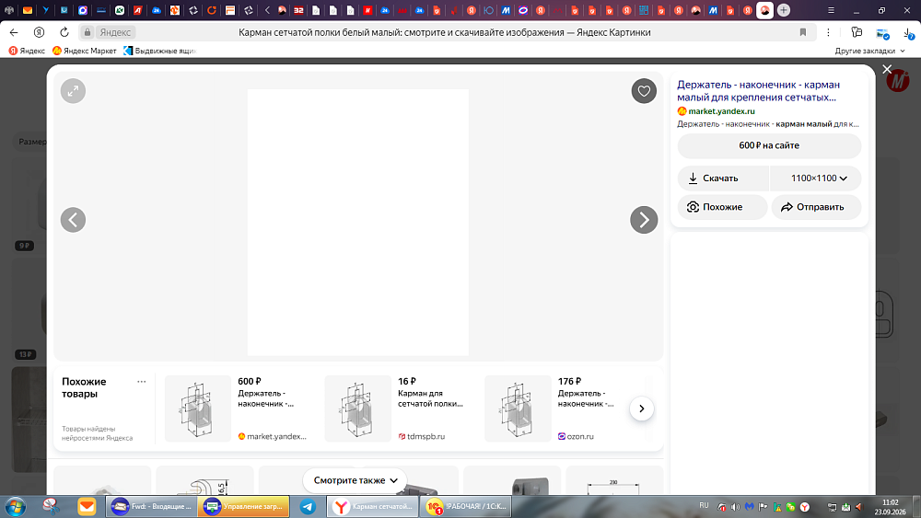Expand the image to fullscreen view

73,91
